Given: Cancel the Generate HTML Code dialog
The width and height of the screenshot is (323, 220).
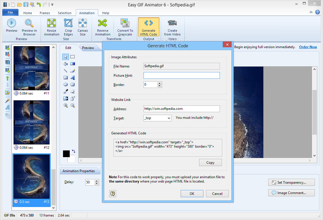Looking at the screenshot, I should coord(217,193).
